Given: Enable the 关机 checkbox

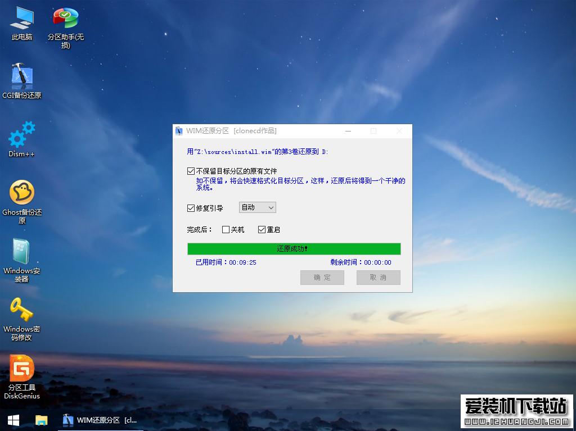Looking at the screenshot, I should (x=226, y=229).
